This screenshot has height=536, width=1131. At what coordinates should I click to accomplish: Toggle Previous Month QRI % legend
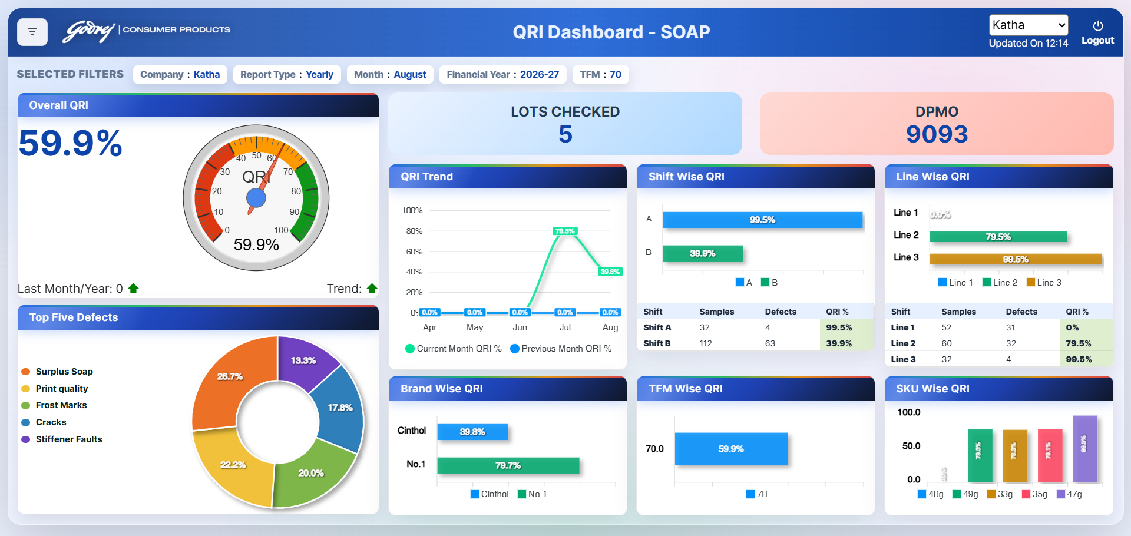pyautogui.click(x=561, y=349)
